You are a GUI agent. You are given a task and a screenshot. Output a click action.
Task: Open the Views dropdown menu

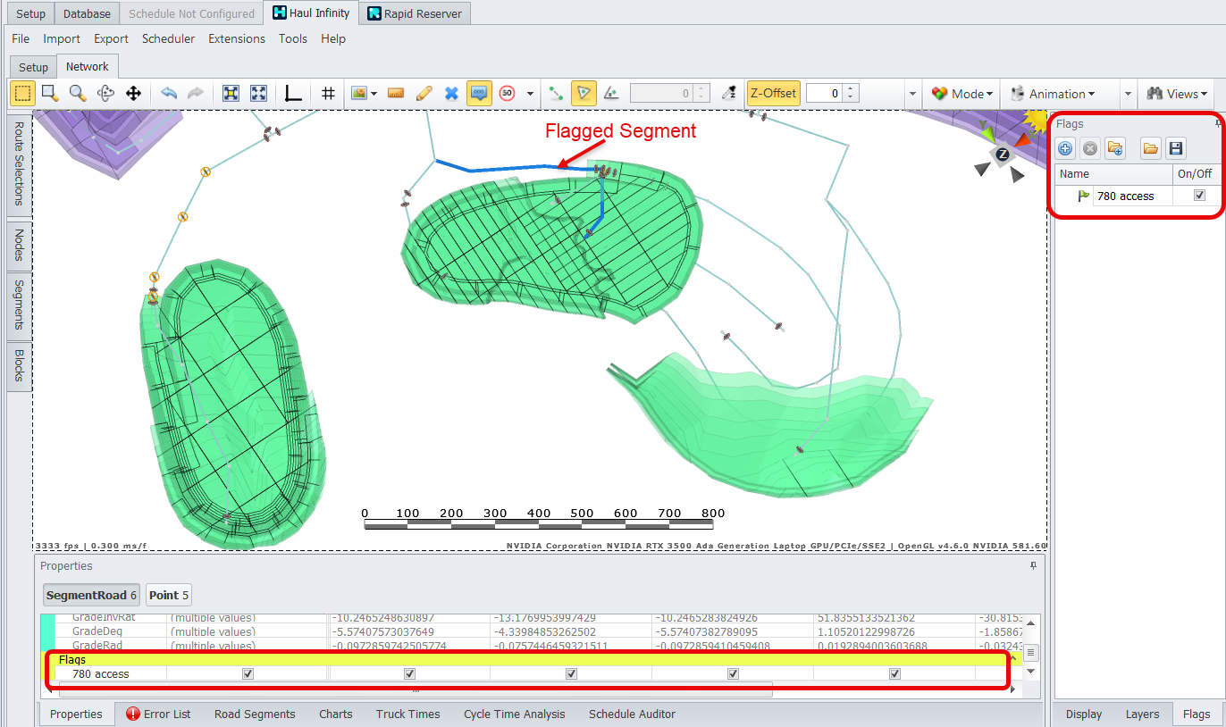point(1178,93)
